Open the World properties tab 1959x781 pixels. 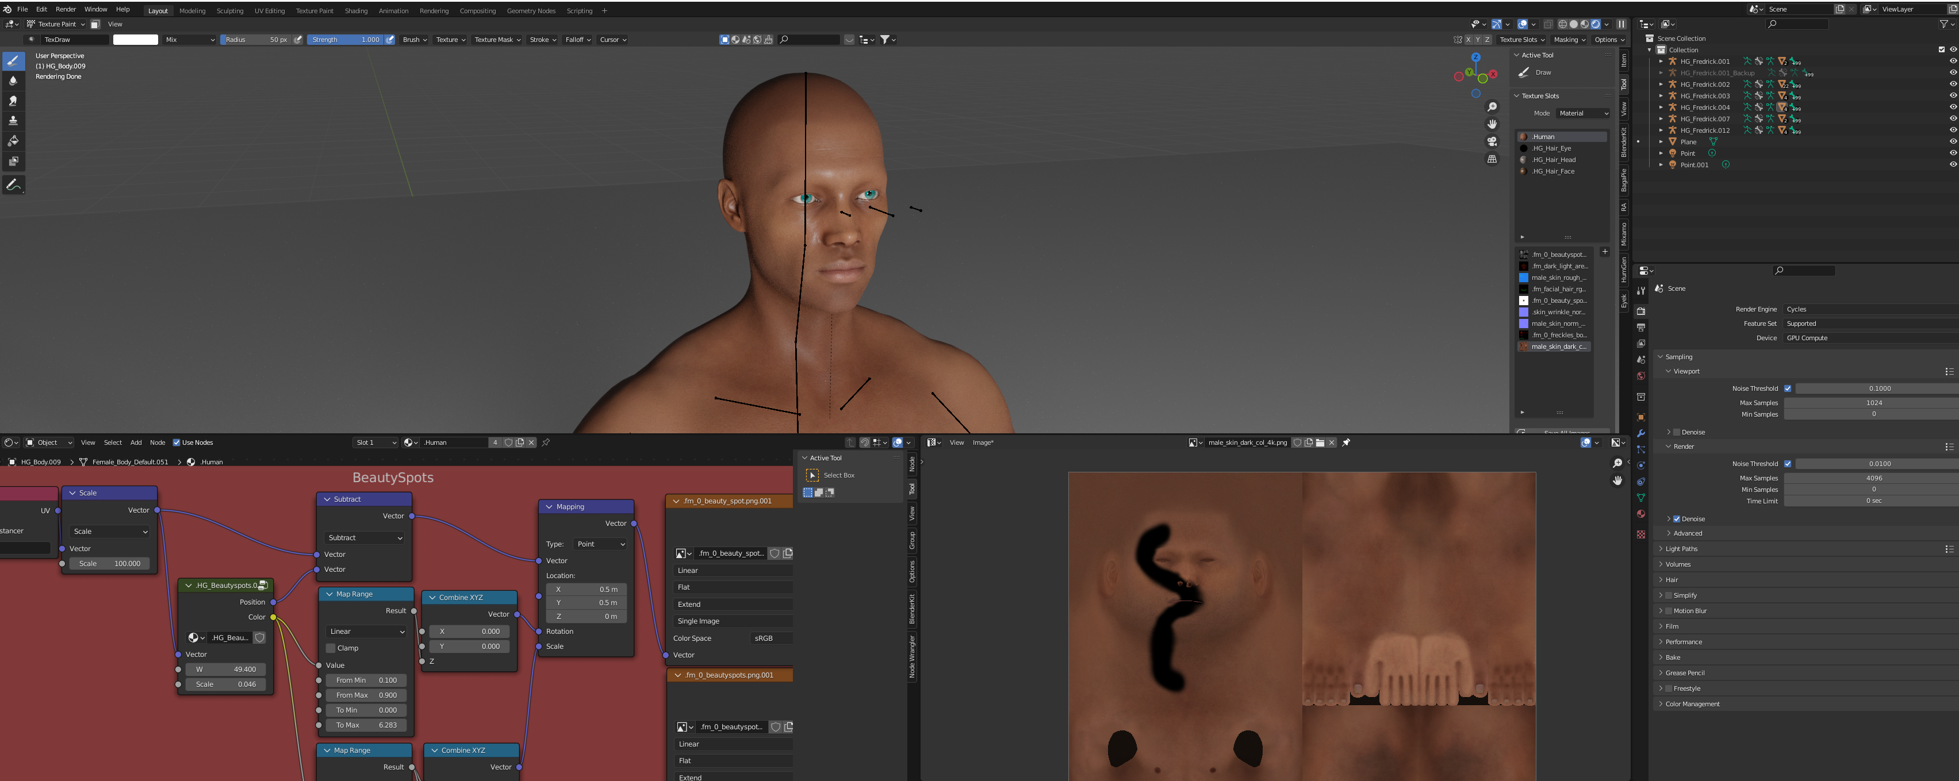click(1640, 376)
